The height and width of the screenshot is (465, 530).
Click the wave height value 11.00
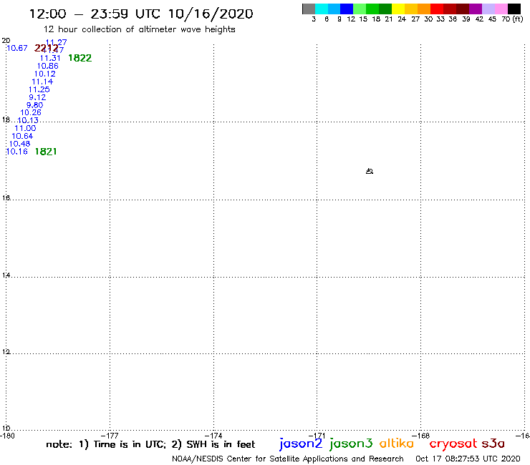25,128
